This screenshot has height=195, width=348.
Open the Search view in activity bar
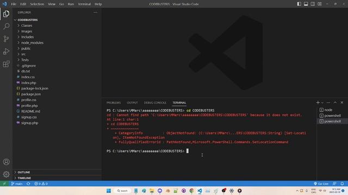pyautogui.click(x=6, y=27)
